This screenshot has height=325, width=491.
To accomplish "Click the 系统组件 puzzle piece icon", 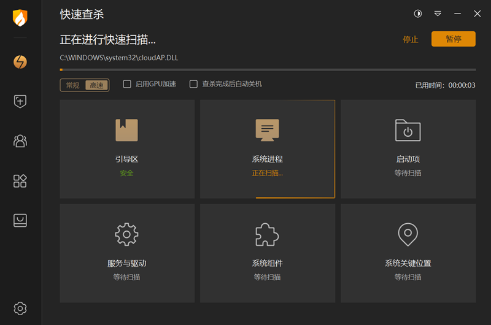I will click(268, 234).
